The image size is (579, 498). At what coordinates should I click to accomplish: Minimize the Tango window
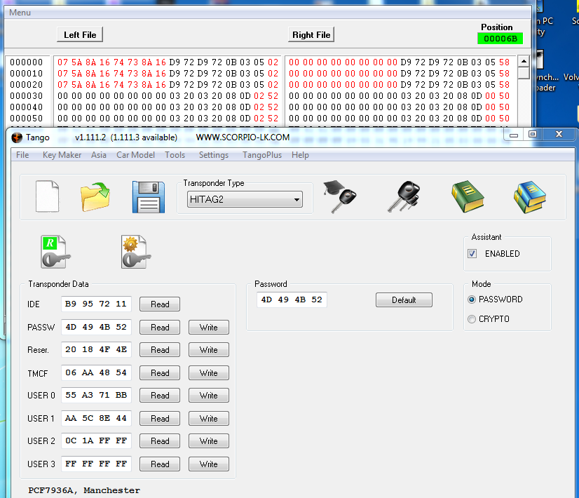pyautogui.click(x=514, y=135)
